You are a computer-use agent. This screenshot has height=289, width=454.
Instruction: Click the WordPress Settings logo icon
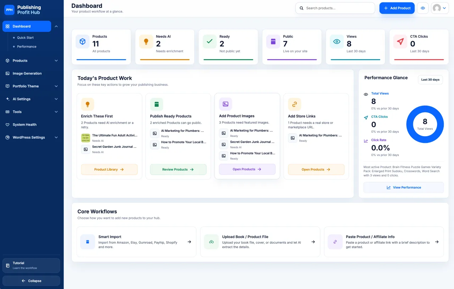(7, 137)
